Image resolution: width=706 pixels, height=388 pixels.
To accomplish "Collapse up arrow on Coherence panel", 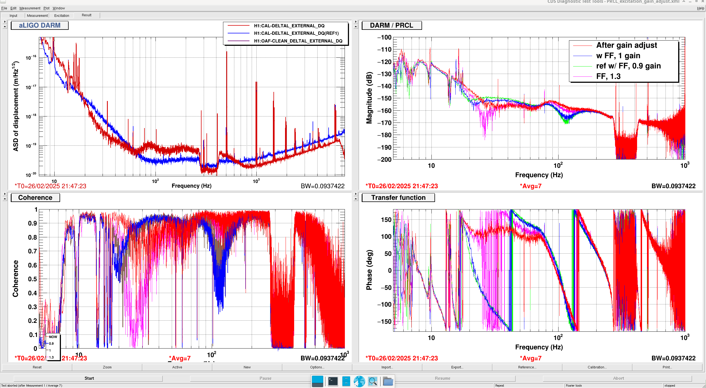I will click(x=5, y=199).
